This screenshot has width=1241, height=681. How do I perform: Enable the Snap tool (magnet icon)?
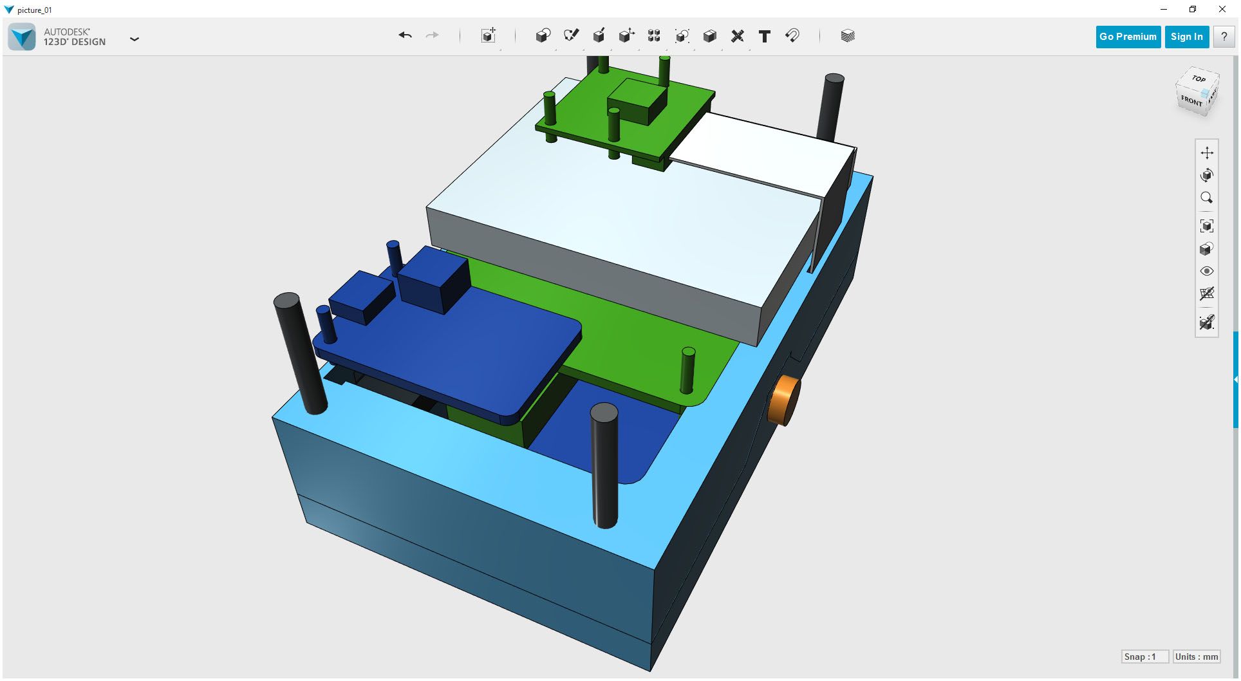click(x=792, y=36)
